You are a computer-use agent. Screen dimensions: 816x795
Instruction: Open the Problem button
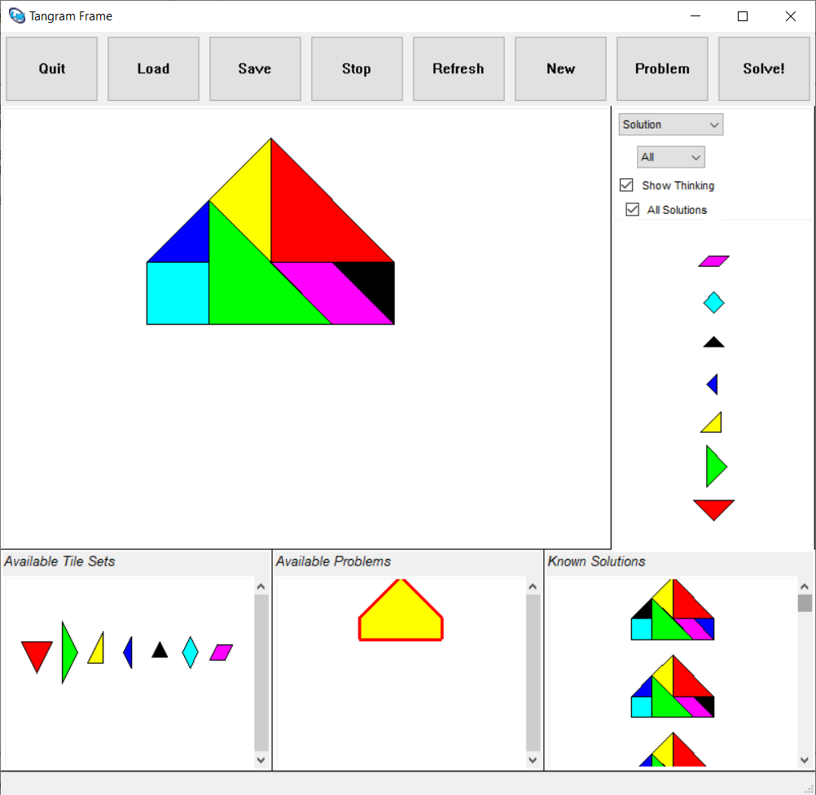(662, 68)
